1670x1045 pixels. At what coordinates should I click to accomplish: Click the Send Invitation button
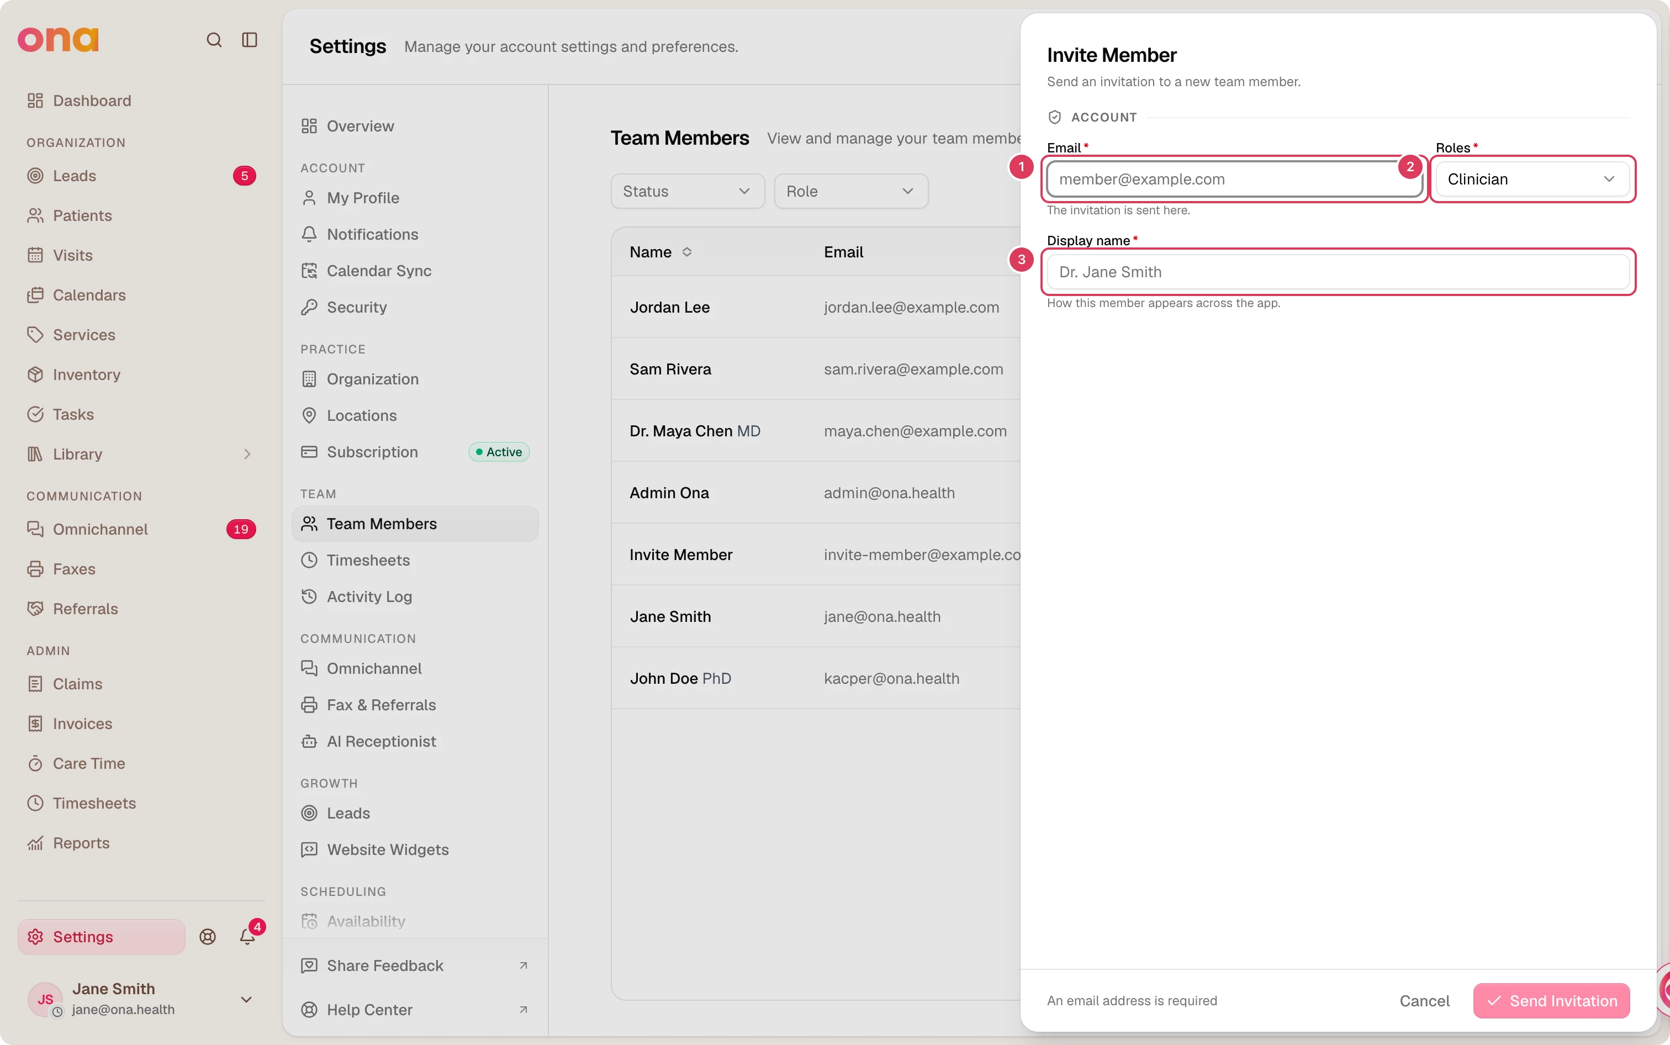click(x=1551, y=1001)
